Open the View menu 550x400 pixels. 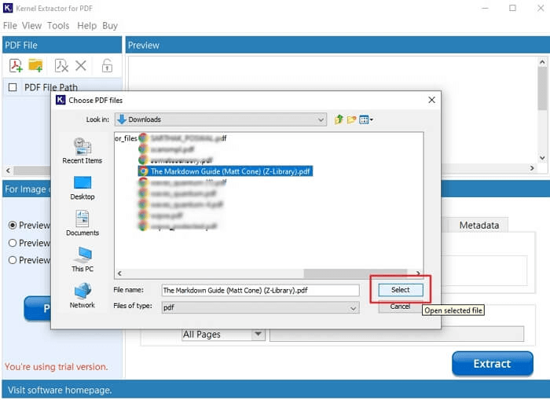pos(31,26)
